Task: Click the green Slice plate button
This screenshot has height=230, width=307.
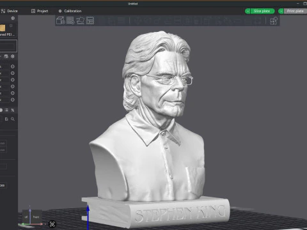Action: coord(262,11)
